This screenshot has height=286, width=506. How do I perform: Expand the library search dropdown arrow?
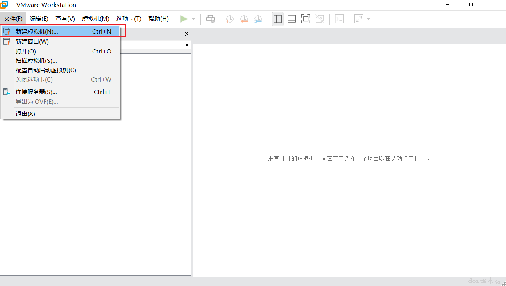(187, 45)
